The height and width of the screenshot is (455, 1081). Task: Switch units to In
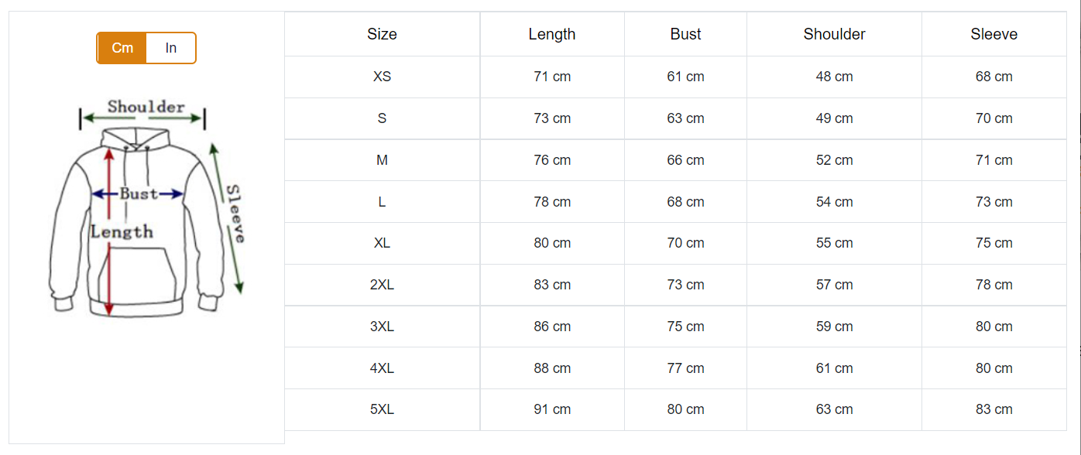pyautogui.click(x=171, y=48)
